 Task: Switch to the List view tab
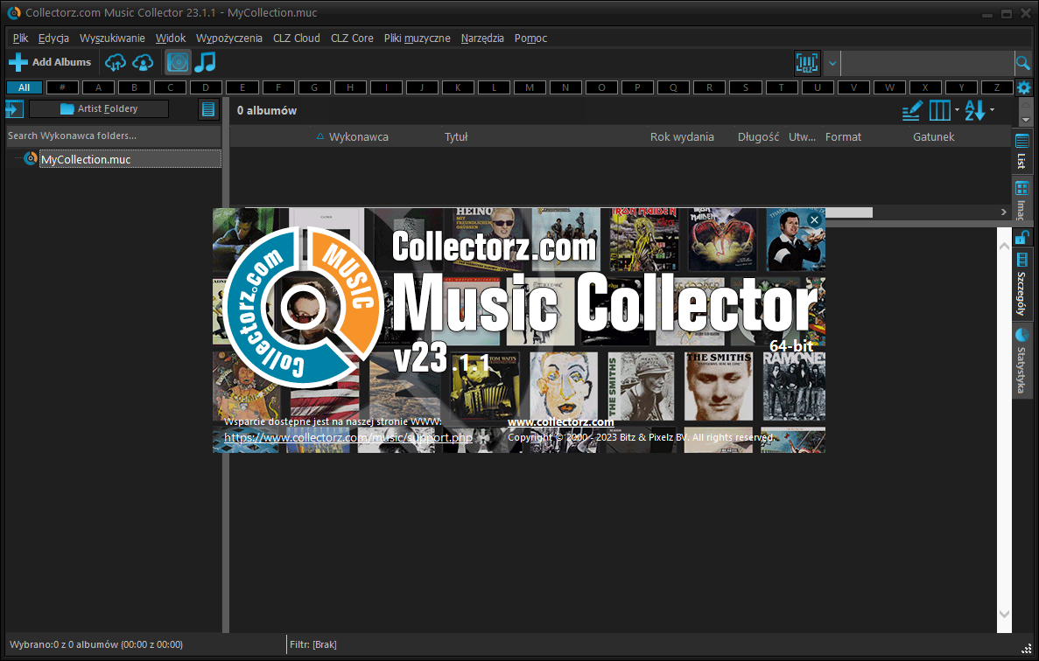point(1021,151)
